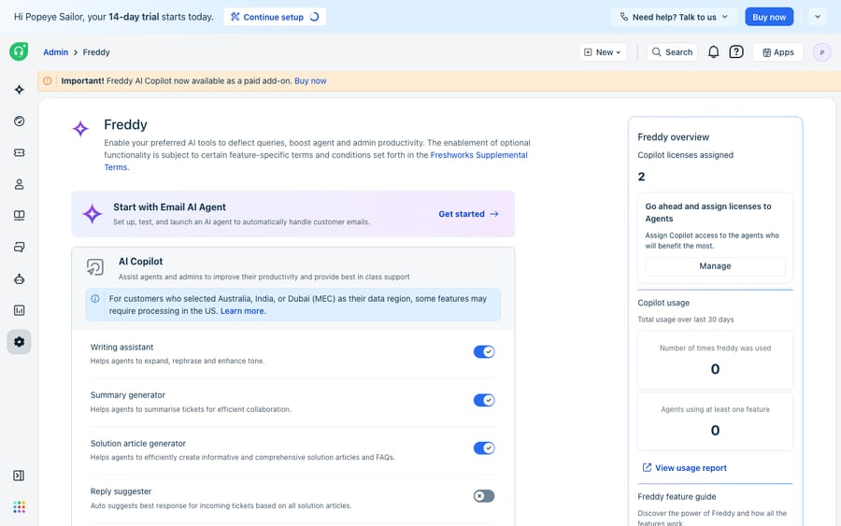Click the "Writing assistant" label

[121, 348]
